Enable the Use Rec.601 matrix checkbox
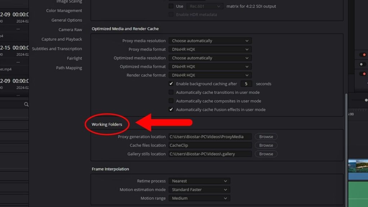 (171, 6)
